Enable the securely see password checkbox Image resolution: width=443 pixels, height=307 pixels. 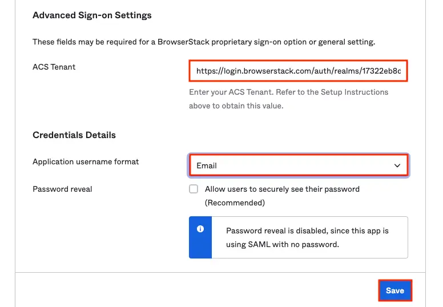(x=194, y=189)
